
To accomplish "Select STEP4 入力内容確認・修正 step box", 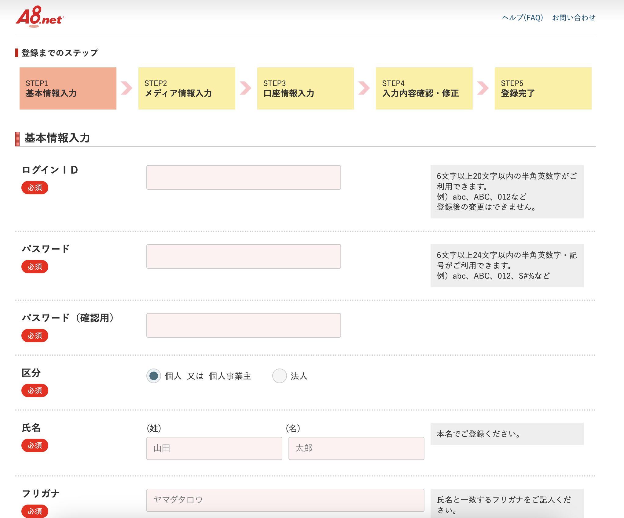I will pos(424,88).
